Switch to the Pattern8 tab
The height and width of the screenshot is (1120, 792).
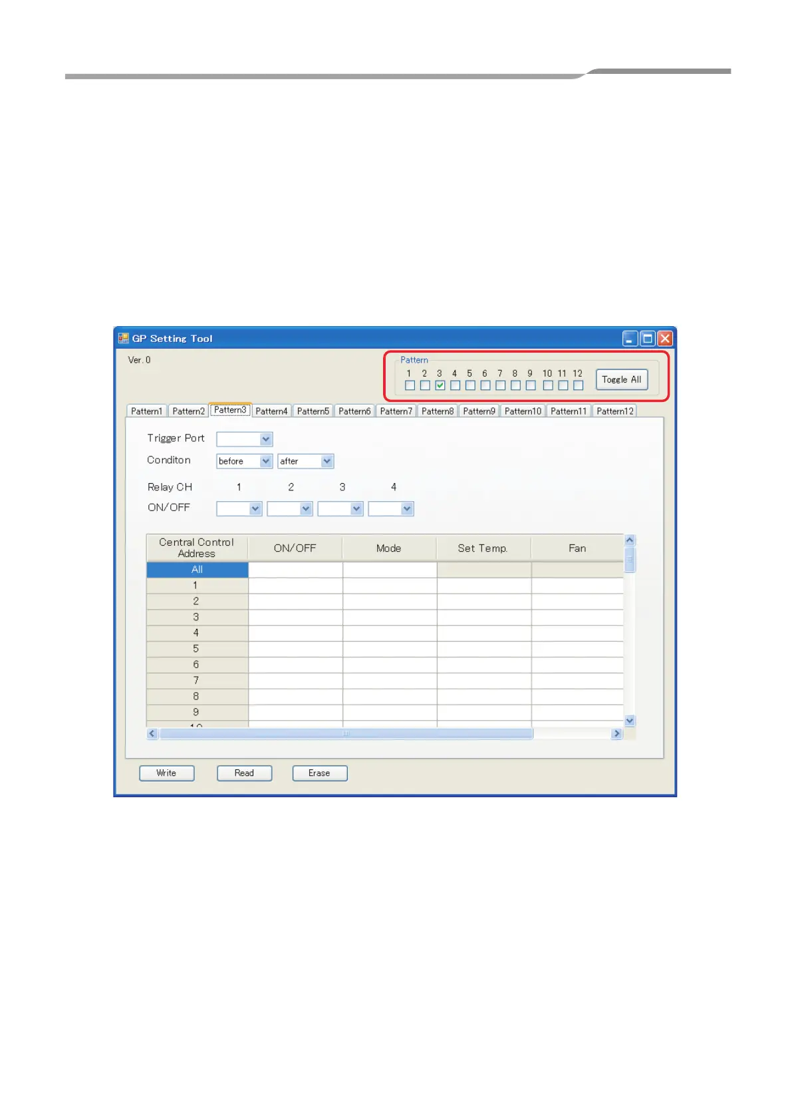438,411
